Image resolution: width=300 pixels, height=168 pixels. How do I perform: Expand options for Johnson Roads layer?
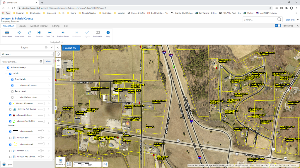tap(49, 131)
